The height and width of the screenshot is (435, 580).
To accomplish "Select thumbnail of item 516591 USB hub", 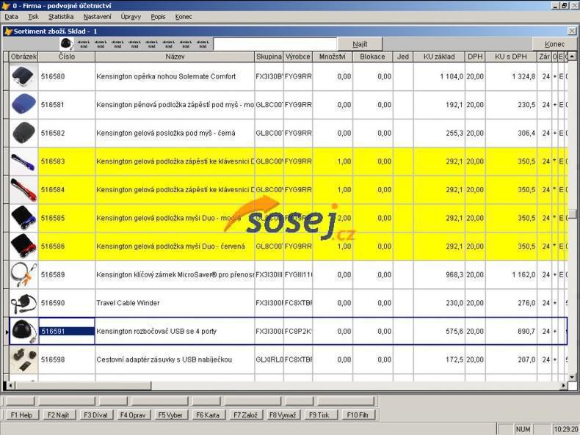I will click(x=23, y=331).
